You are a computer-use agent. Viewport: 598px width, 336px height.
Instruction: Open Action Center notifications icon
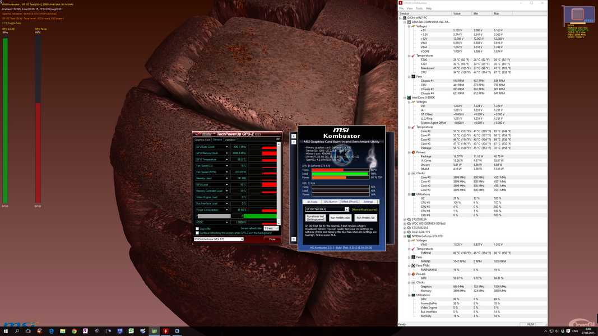(568, 332)
